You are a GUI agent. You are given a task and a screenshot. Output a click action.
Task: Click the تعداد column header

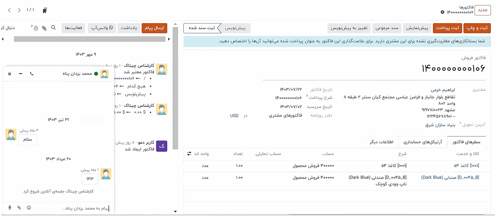pos(238,154)
